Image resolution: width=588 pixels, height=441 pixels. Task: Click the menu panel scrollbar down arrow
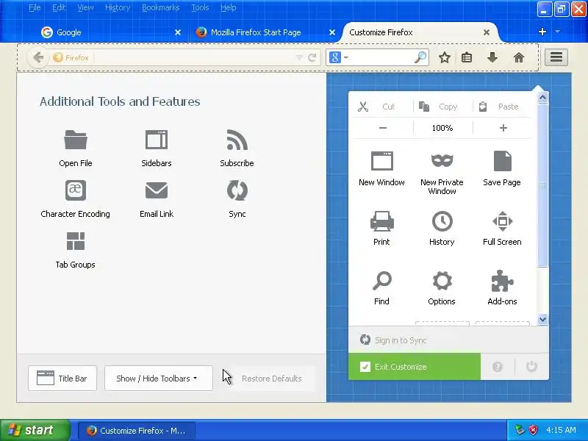pyautogui.click(x=542, y=320)
